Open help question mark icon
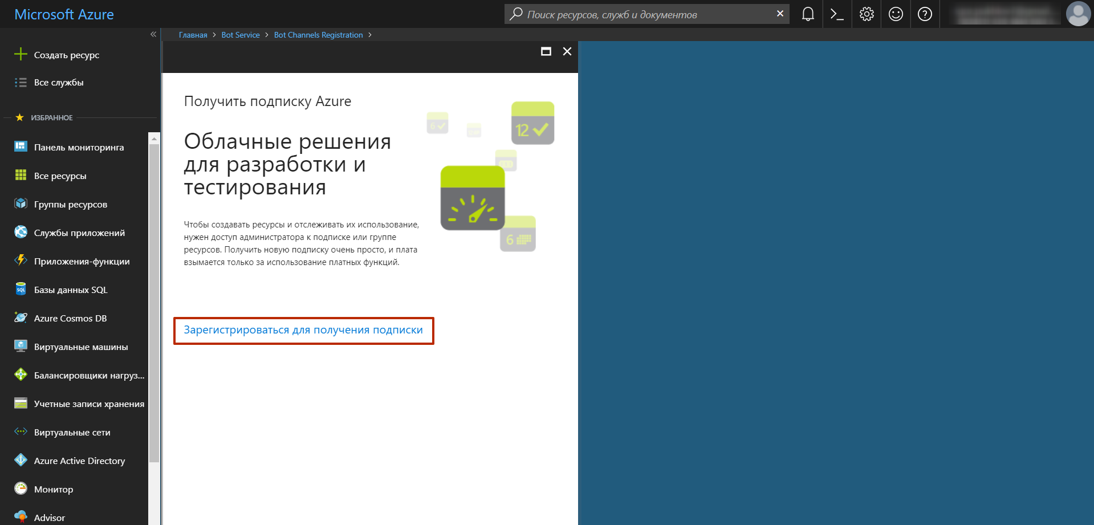The image size is (1094, 525). pyautogui.click(x=925, y=14)
